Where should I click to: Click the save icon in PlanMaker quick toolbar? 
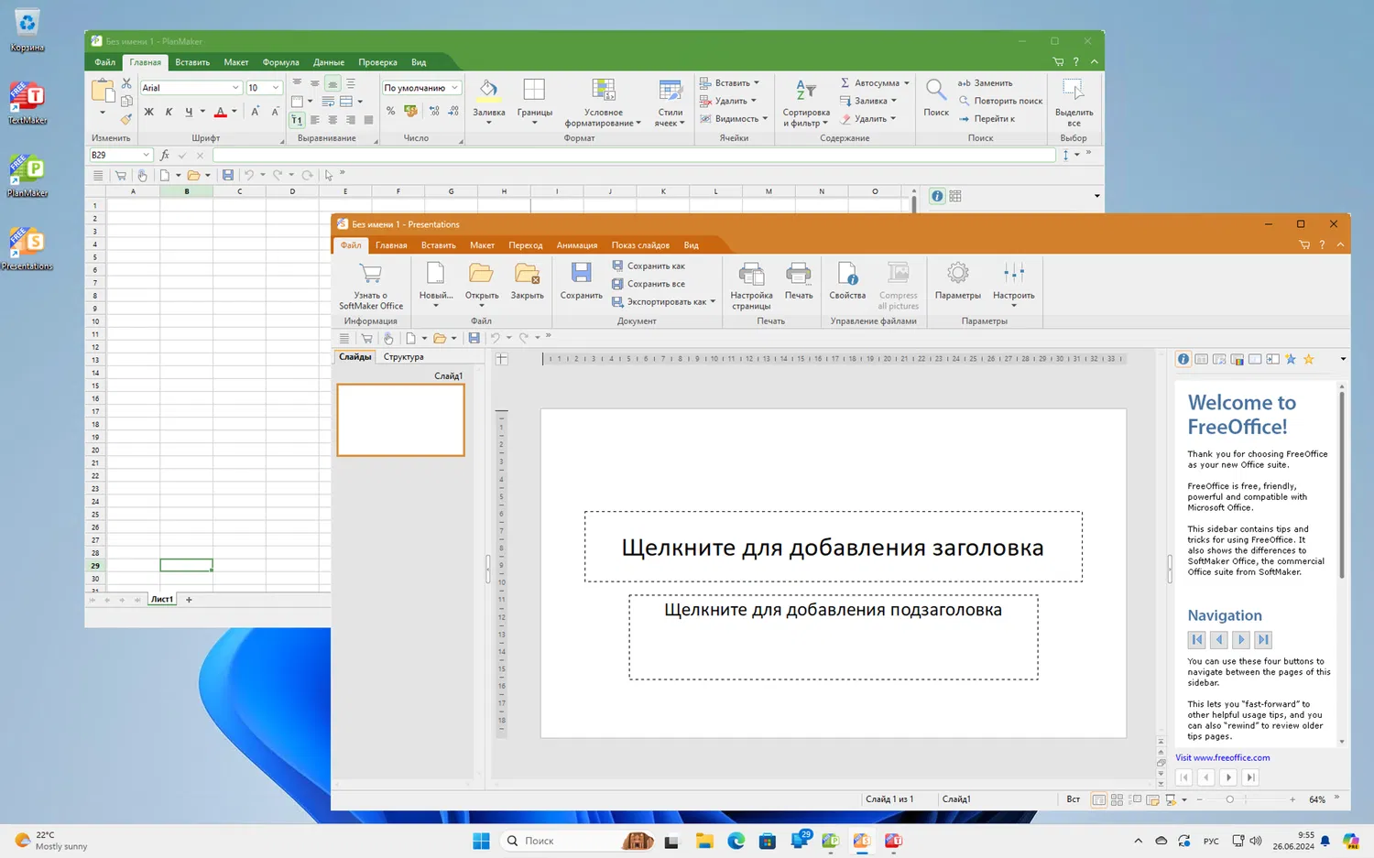(x=228, y=175)
